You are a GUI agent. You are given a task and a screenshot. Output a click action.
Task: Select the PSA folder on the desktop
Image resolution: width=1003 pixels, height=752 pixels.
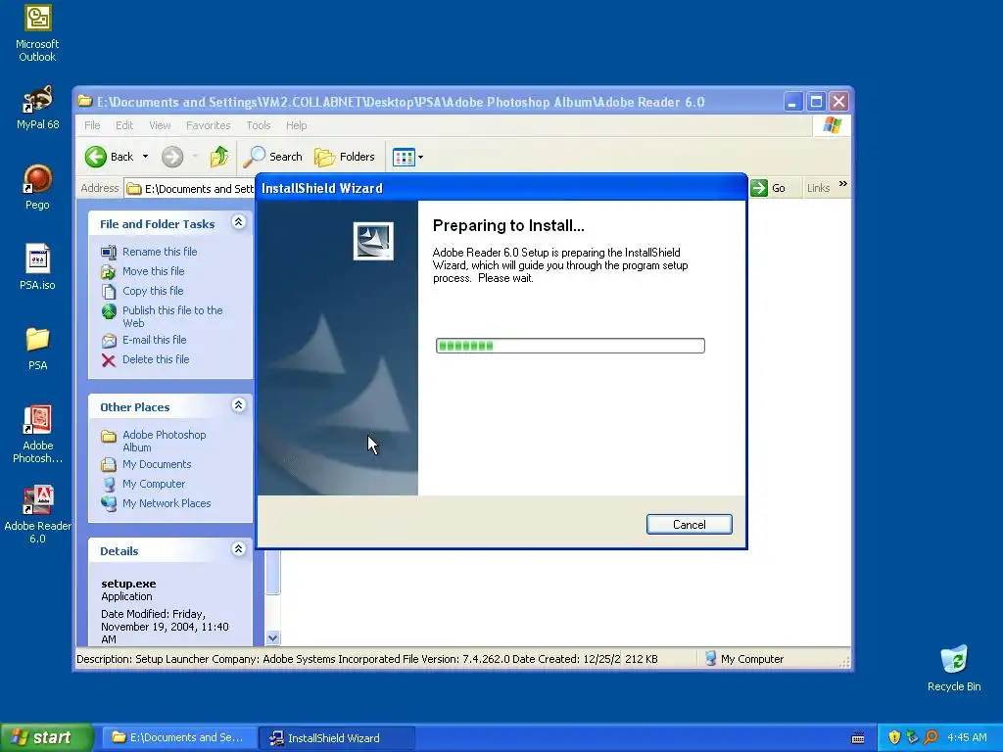(x=37, y=348)
